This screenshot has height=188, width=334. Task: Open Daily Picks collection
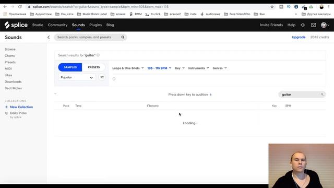tap(18, 113)
